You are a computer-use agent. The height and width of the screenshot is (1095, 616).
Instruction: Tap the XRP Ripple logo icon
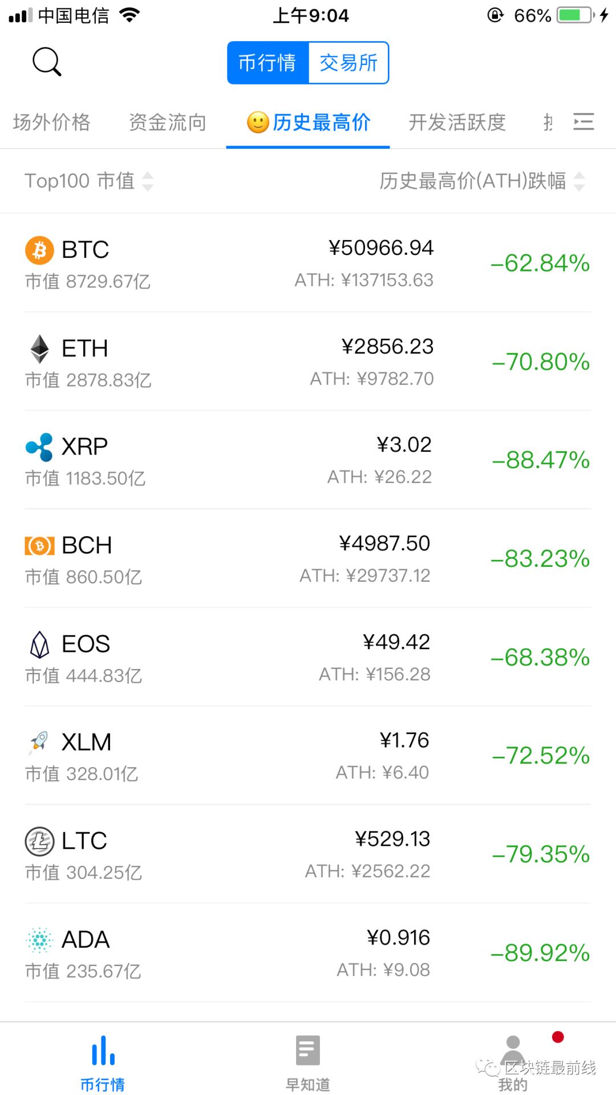coord(39,447)
